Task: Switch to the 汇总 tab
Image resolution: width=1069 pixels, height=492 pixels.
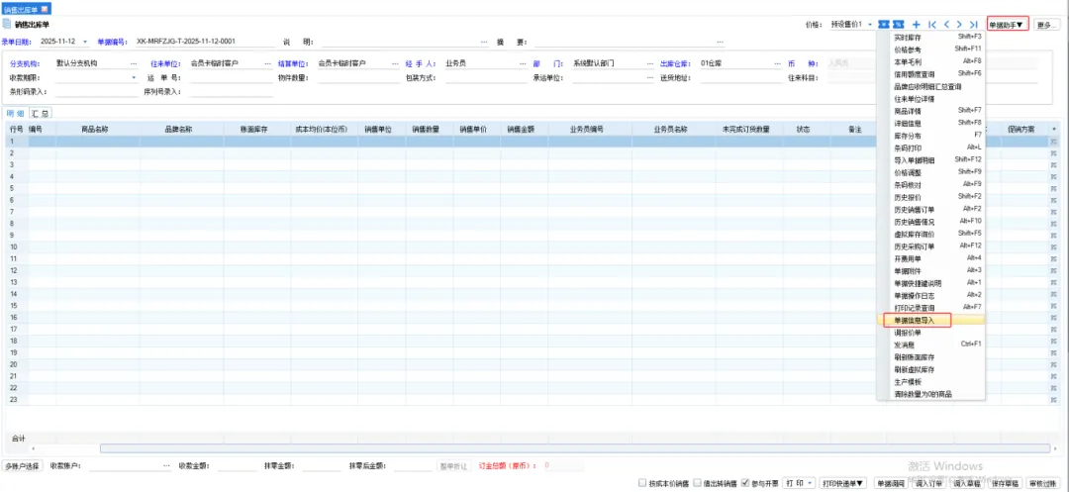Action: (x=41, y=114)
